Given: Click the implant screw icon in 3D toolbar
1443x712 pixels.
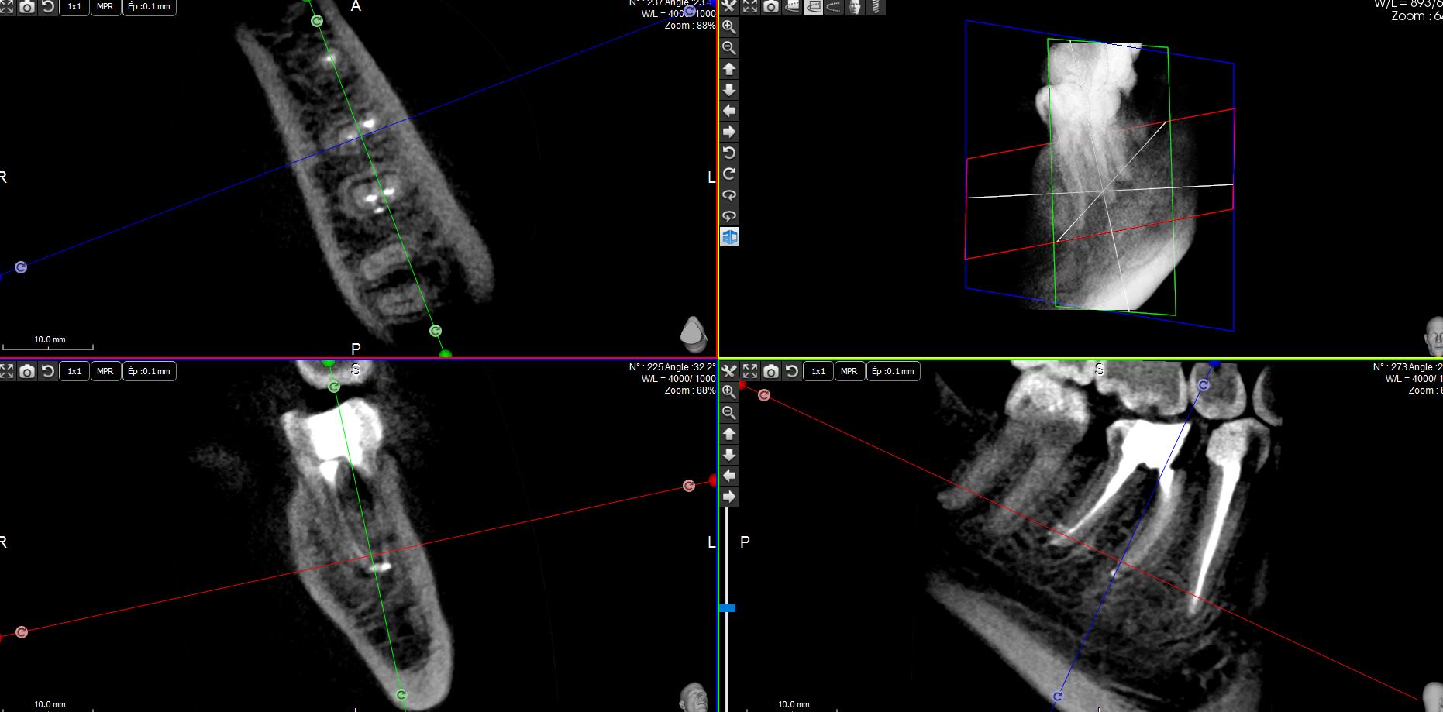Looking at the screenshot, I should (875, 7).
